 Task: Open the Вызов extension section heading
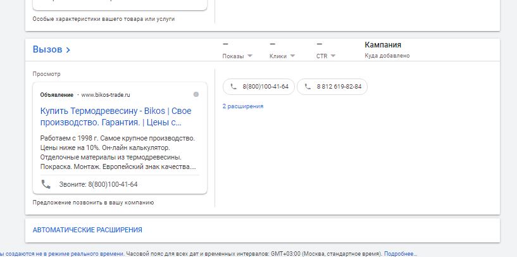(51, 50)
